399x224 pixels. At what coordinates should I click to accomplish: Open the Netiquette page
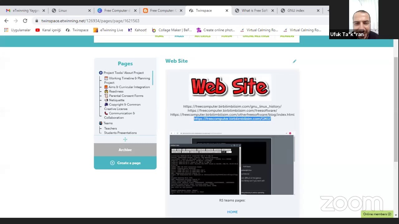[114, 100]
